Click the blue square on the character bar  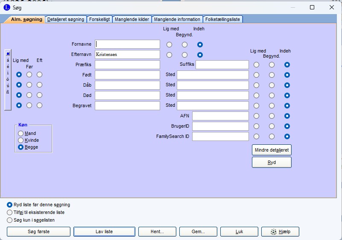8,54
